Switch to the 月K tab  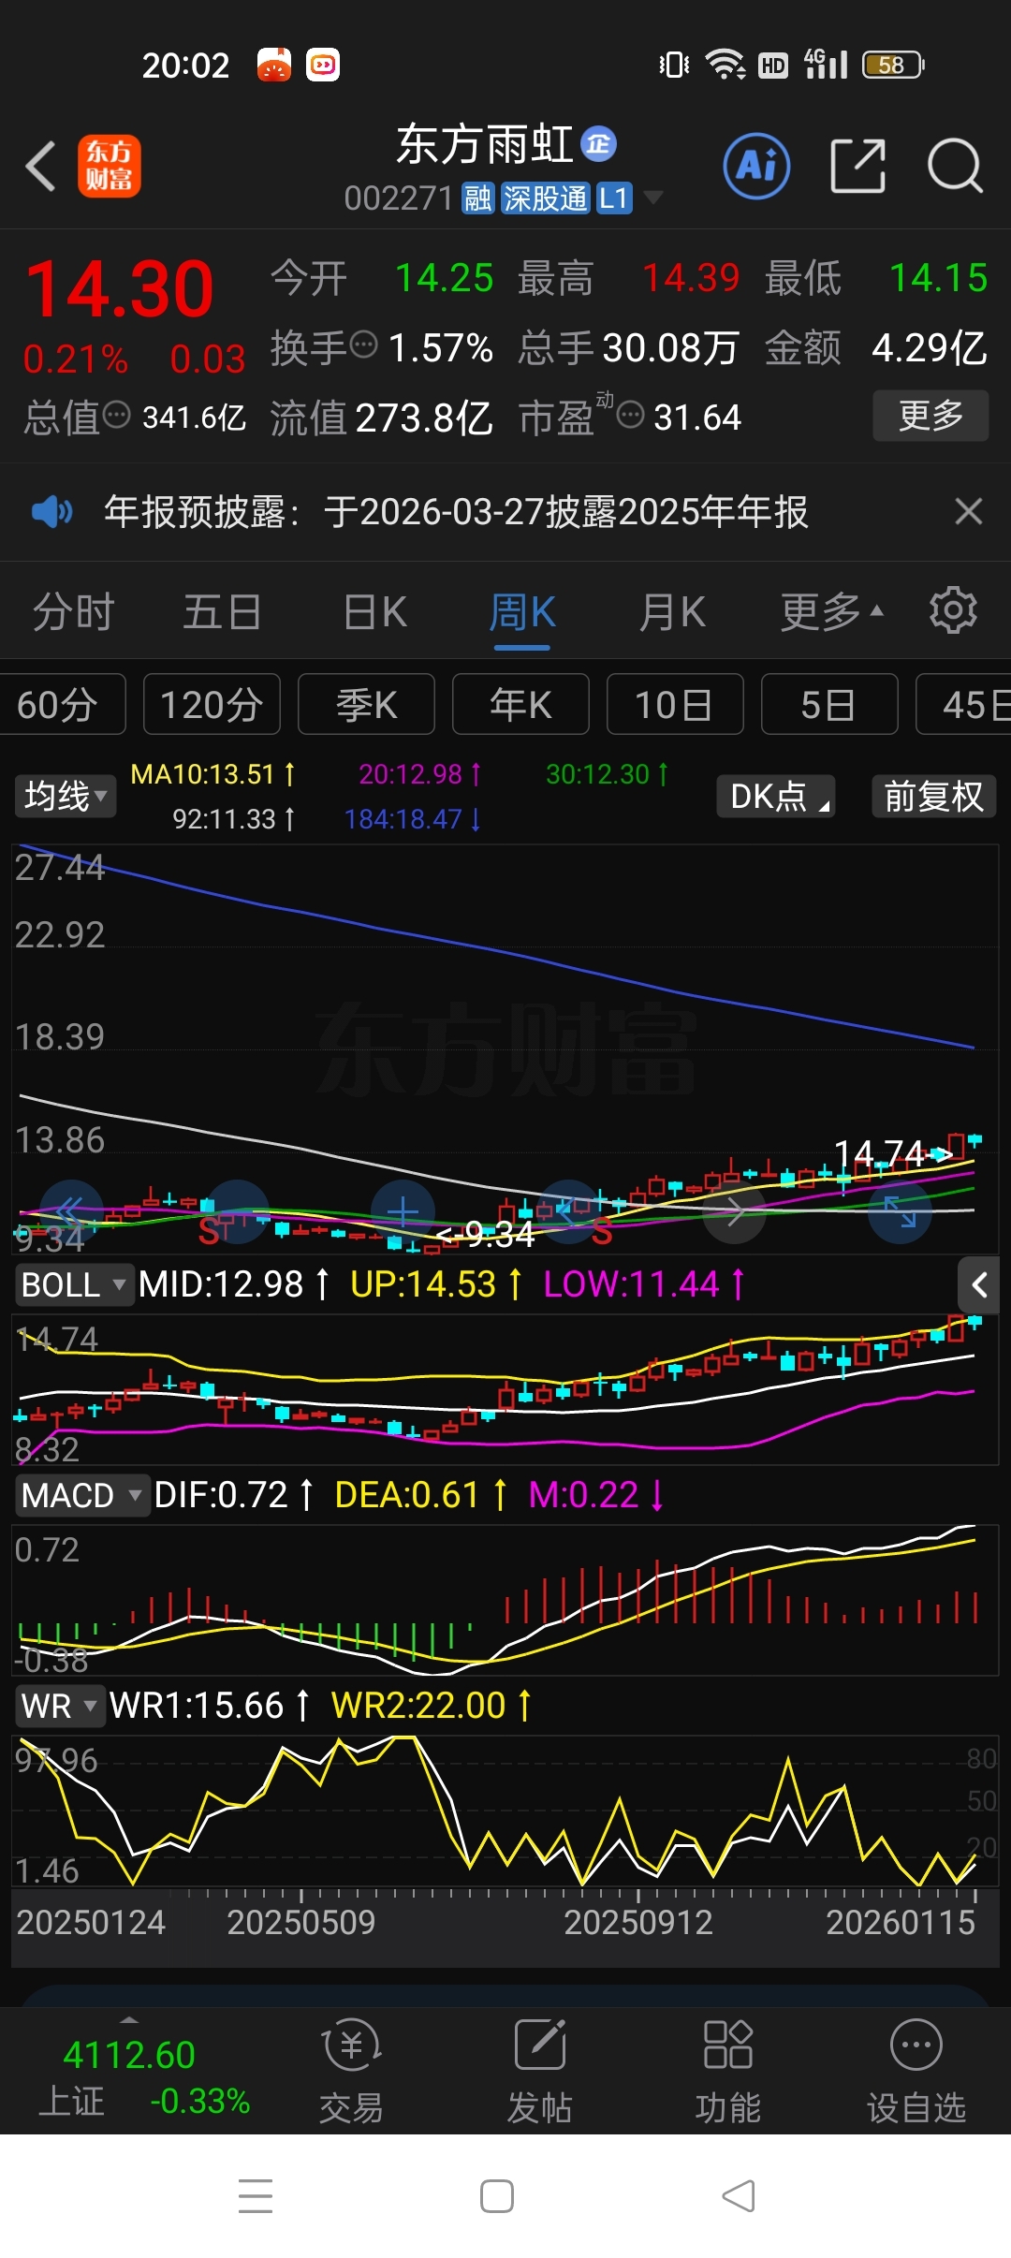(x=672, y=612)
